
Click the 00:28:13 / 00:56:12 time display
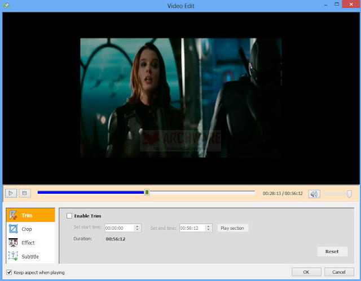(283, 194)
